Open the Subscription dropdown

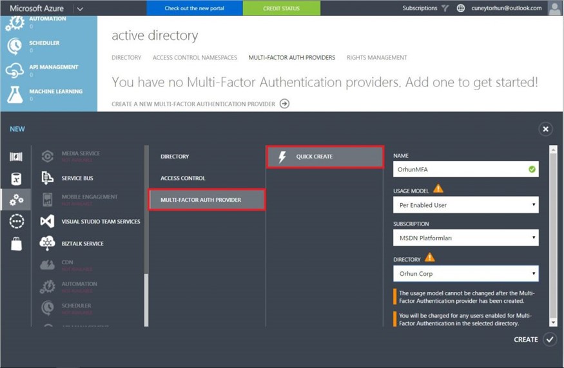pos(466,238)
